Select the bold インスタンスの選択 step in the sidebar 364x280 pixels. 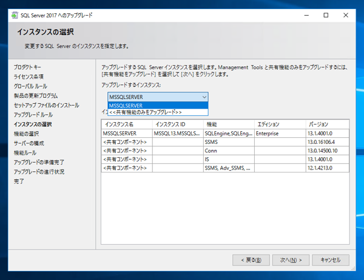(x=33, y=125)
